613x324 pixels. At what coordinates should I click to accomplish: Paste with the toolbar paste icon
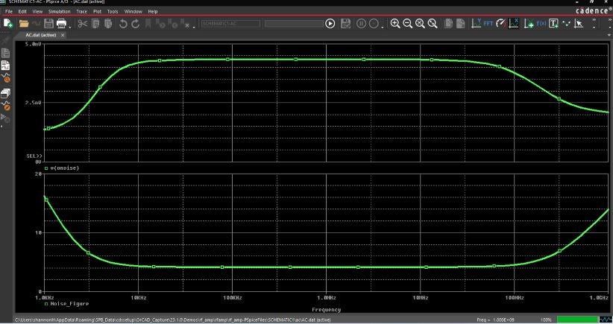[x=108, y=24]
